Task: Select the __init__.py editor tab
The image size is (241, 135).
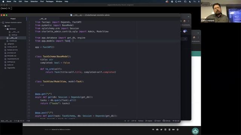Action: 43,19
